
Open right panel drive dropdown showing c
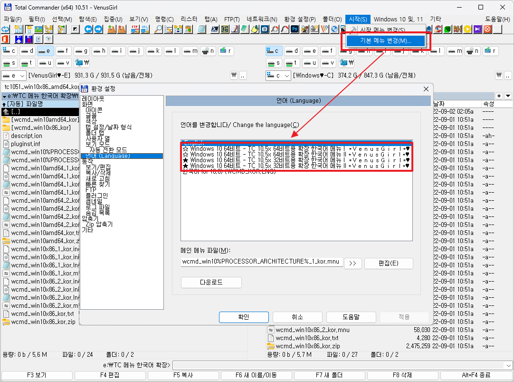(x=278, y=76)
